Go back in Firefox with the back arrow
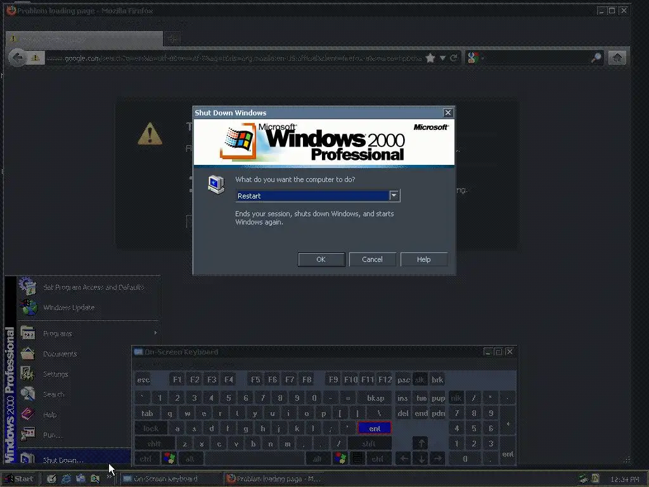This screenshot has height=487, width=649. [17, 58]
